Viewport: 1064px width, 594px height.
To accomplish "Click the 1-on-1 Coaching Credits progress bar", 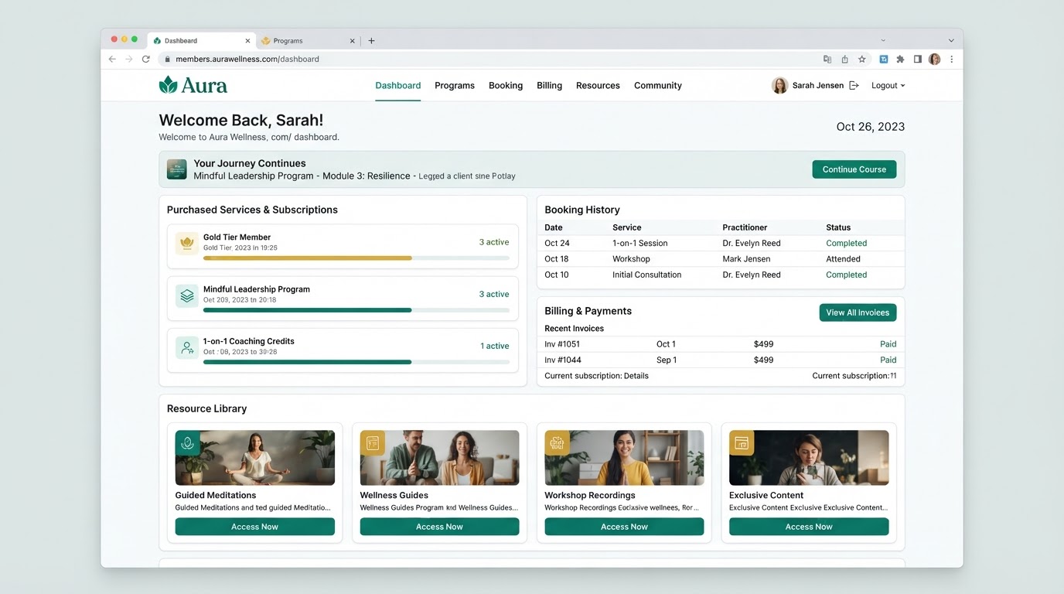I will (356, 362).
